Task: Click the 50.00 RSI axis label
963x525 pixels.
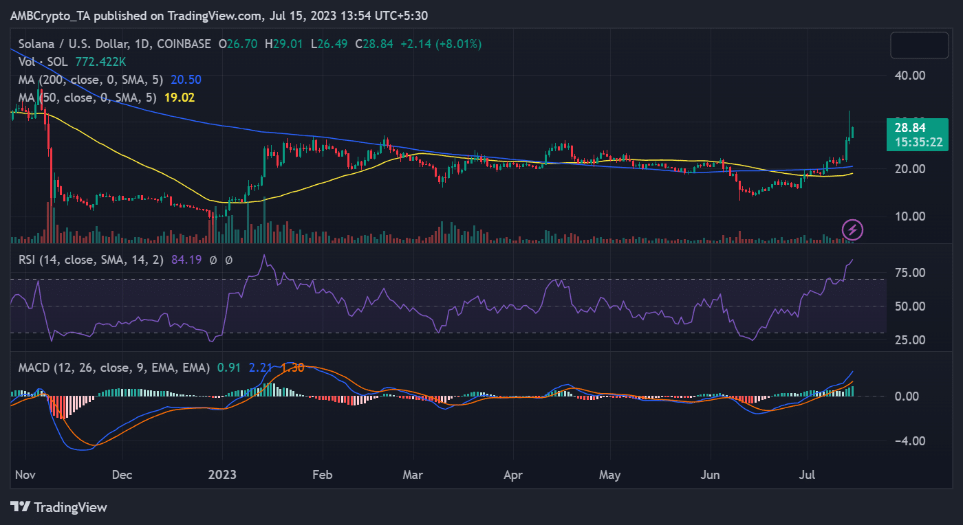Action: (909, 306)
